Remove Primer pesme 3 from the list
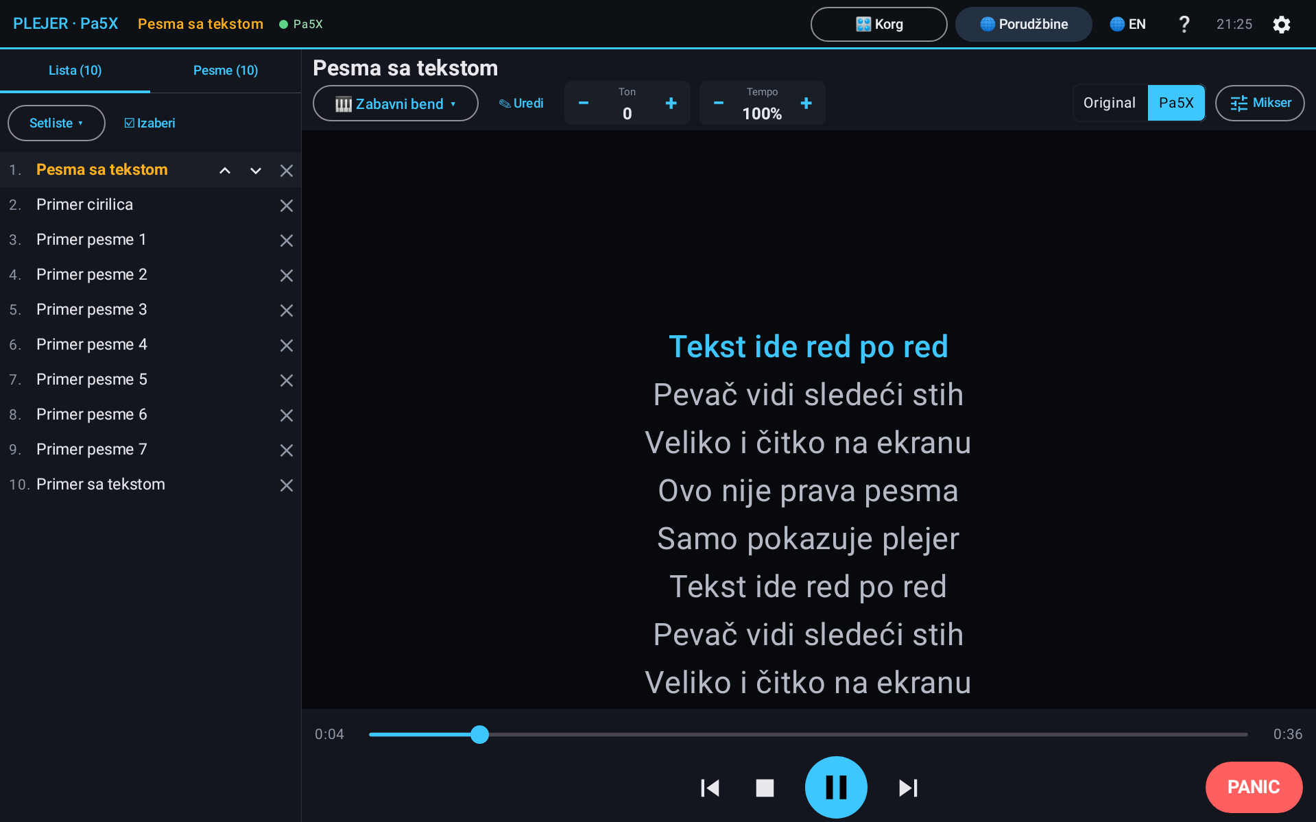This screenshot has width=1316, height=822. tap(287, 311)
